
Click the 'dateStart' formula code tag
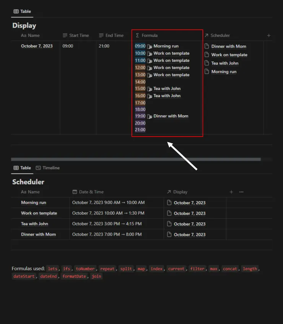(x=24, y=276)
